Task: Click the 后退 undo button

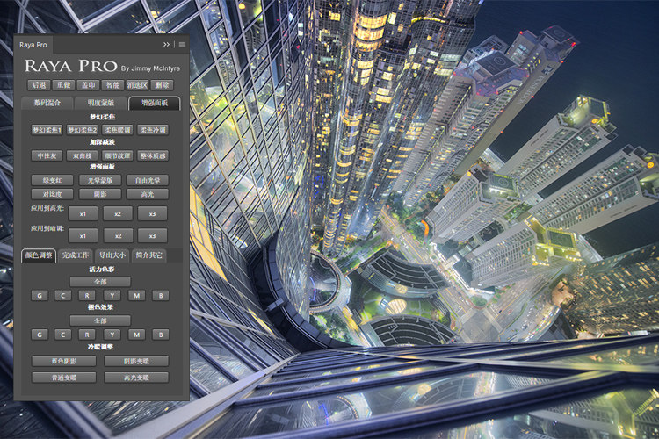Action: (x=39, y=85)
